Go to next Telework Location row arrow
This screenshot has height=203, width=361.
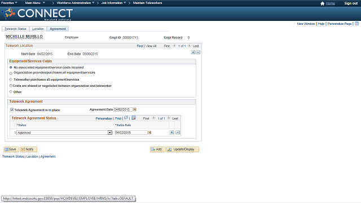pyautogui.click(x=190, y=46)
